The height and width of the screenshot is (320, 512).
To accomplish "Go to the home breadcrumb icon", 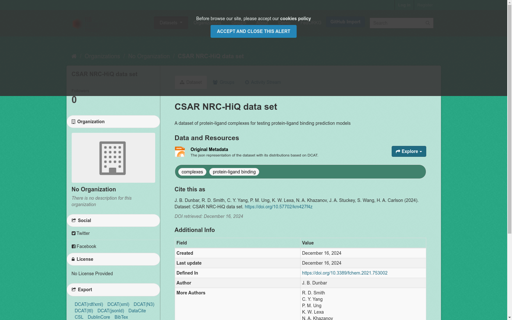I will click(74, 56).
